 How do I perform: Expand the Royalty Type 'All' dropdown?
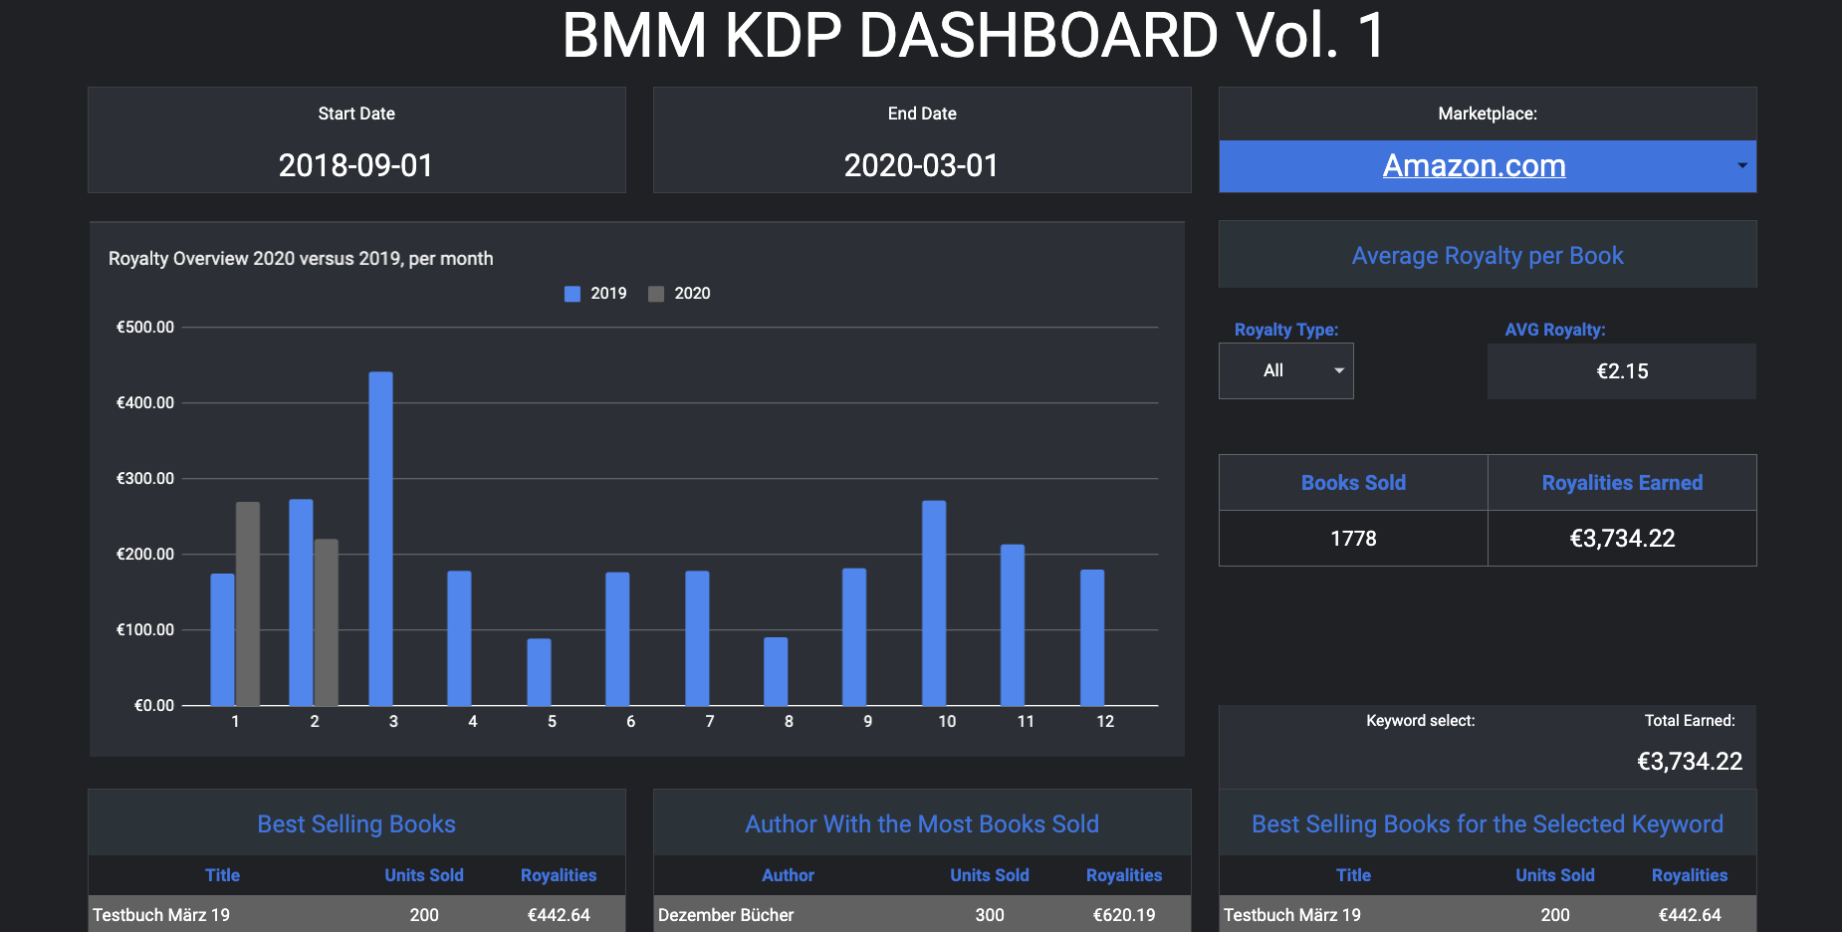click(x=1338, y=370)
